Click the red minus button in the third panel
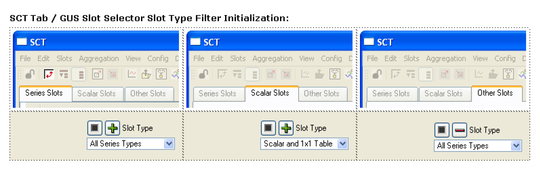 [459, 130]
